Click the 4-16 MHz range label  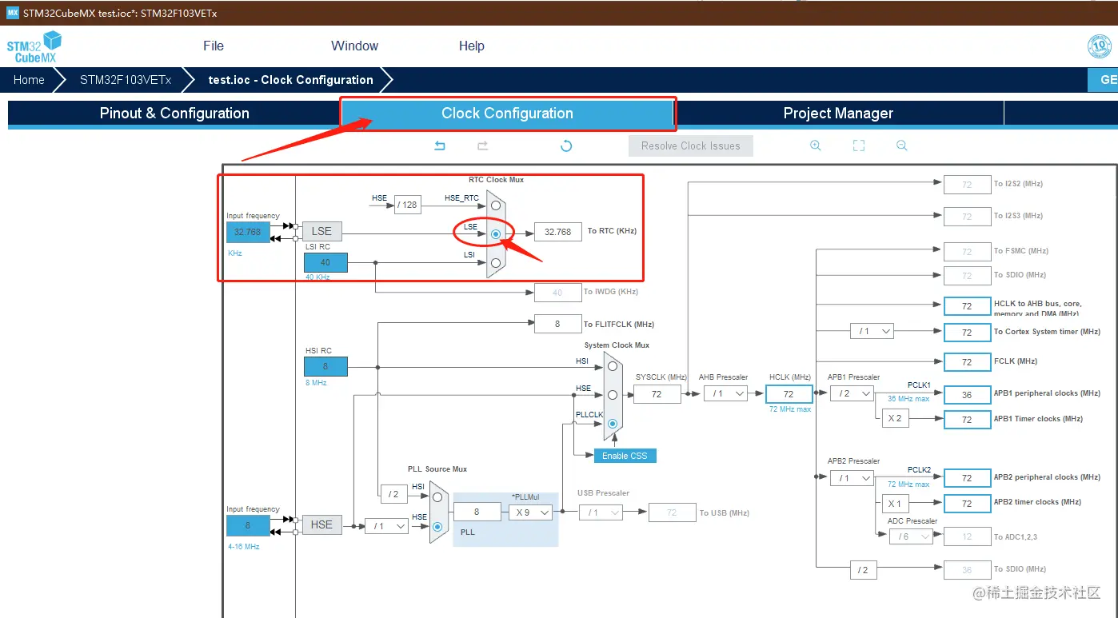coord(244,547)
